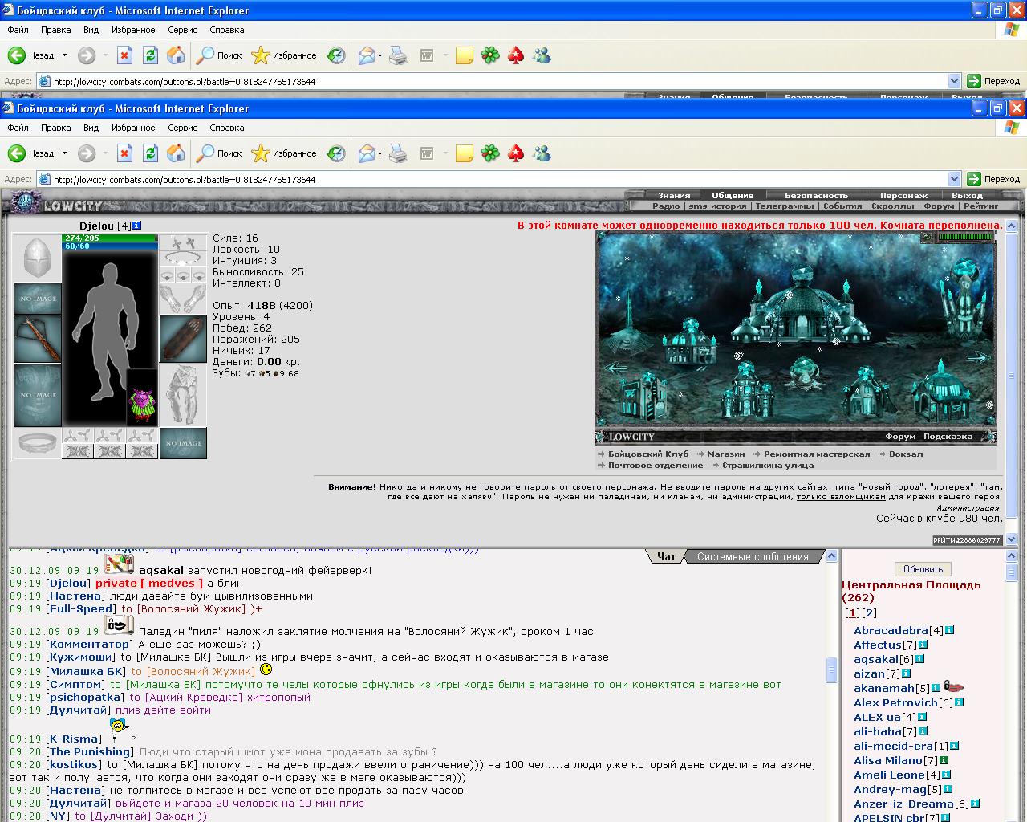Select the crossbow weapon slot

[38, 340]
